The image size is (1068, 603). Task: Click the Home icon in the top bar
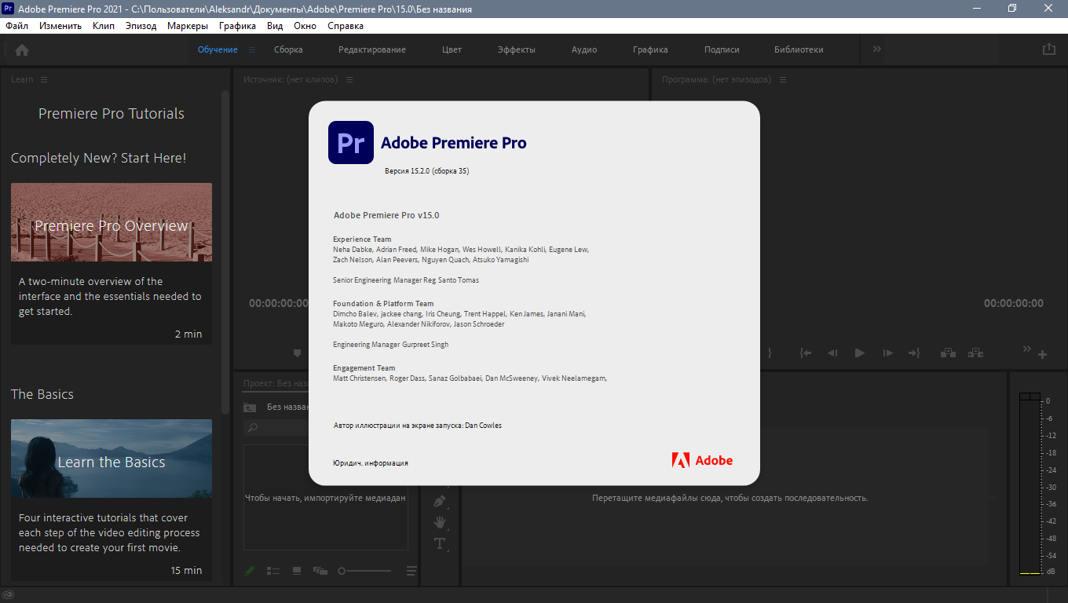[22, 49]
